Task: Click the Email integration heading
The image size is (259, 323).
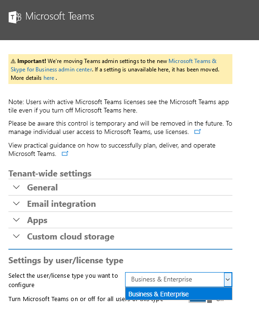Action: point(62,204)
